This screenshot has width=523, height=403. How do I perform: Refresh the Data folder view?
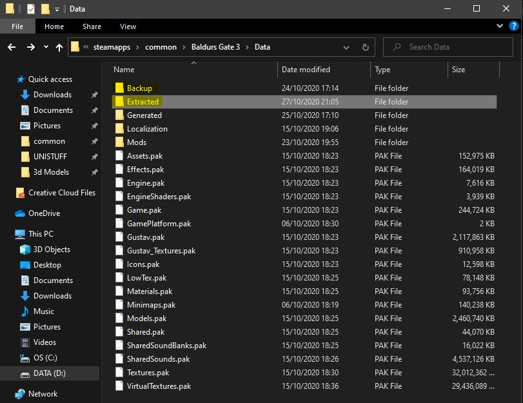[366, 47]
